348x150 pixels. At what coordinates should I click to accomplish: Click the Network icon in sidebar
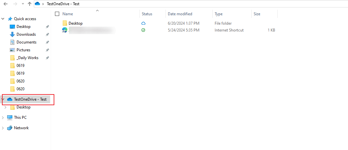(x=10, y=128)
